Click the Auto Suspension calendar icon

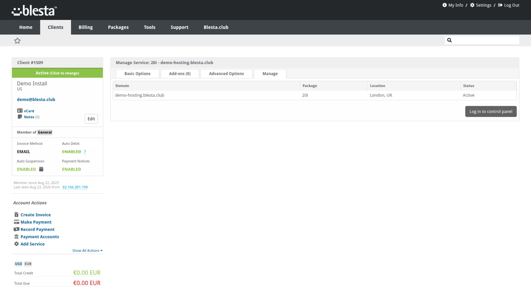point(41,169)
